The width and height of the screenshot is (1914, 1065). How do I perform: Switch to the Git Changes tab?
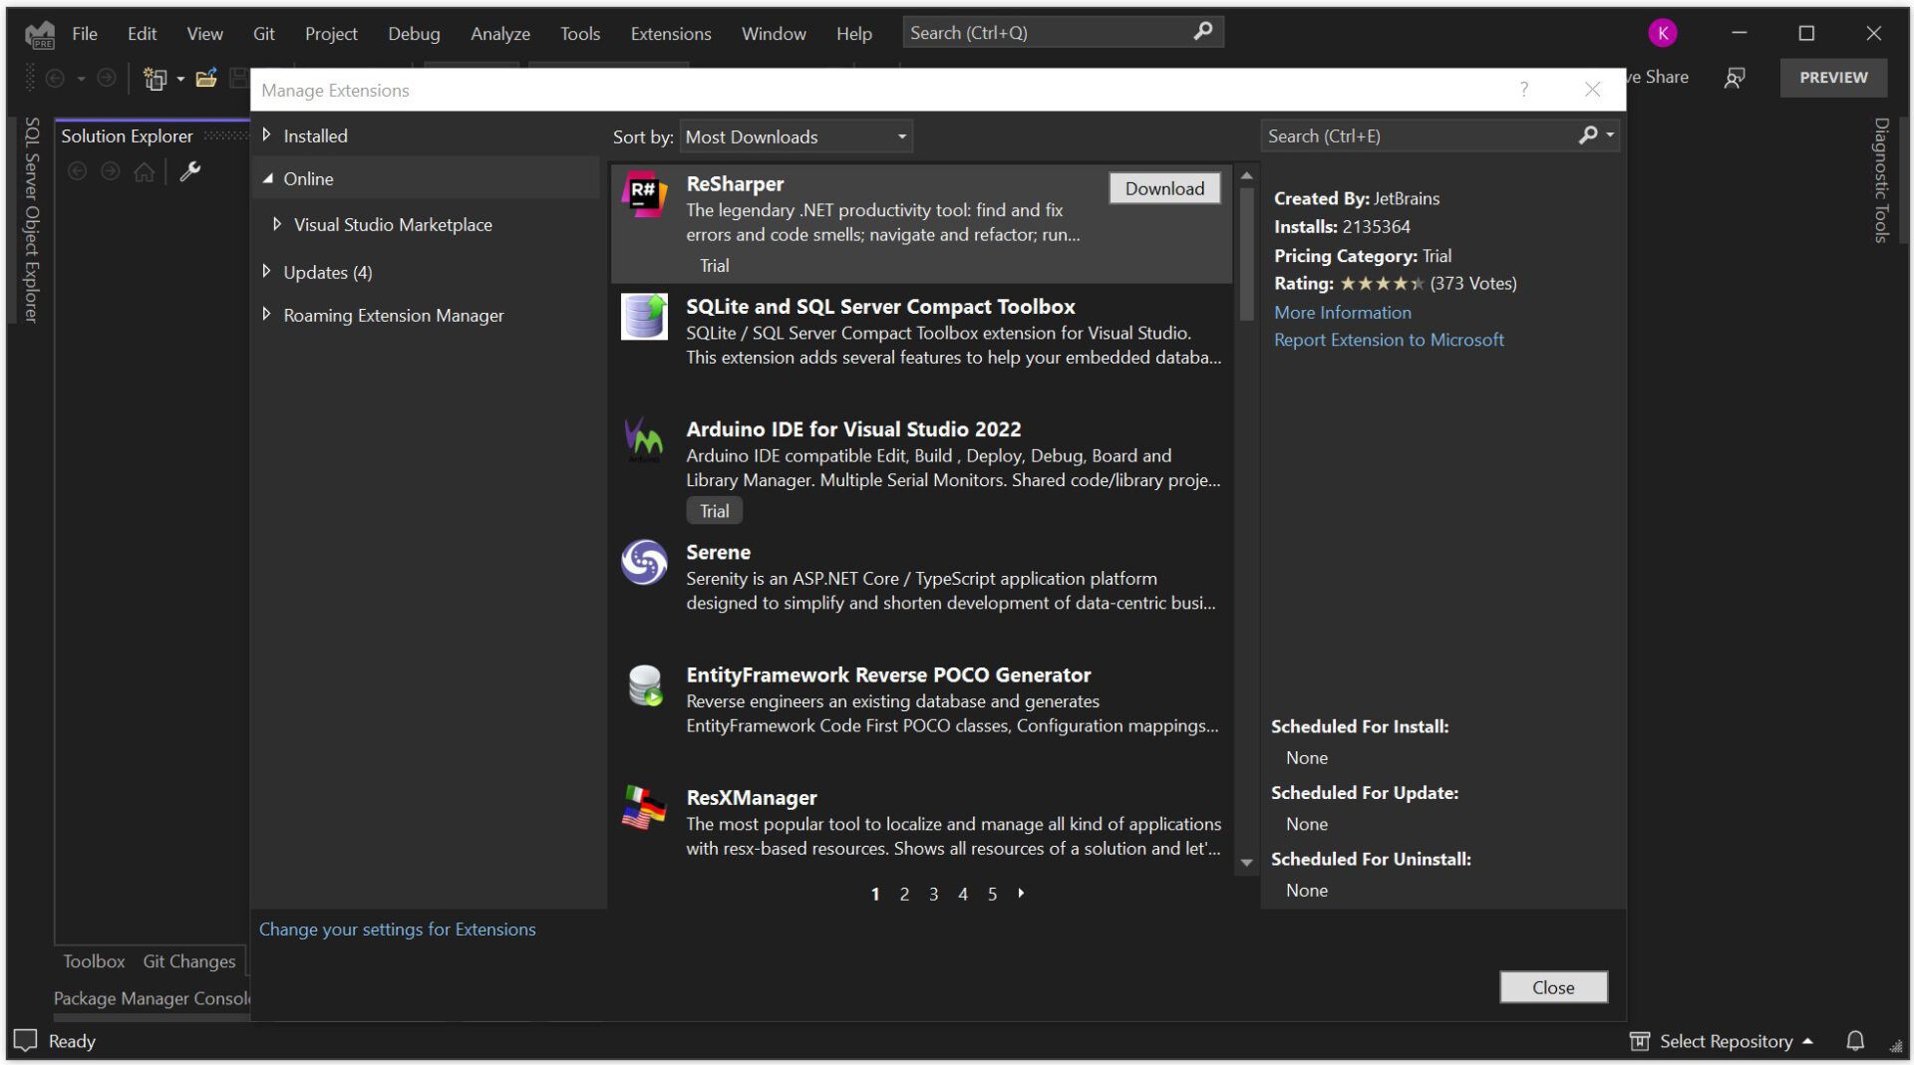pos(188,960)
